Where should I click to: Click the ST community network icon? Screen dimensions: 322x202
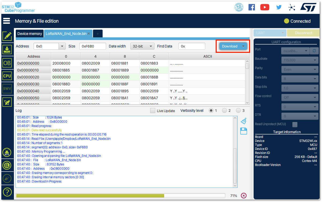(x=292, y=7)
